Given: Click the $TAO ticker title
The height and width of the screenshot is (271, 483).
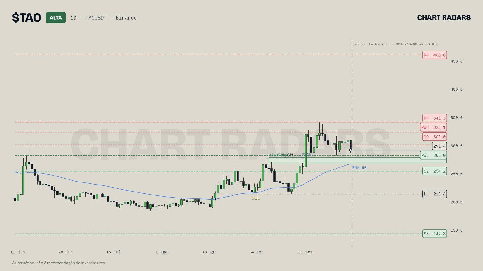Looking at the screenshot, I should (x=27, y=18).
